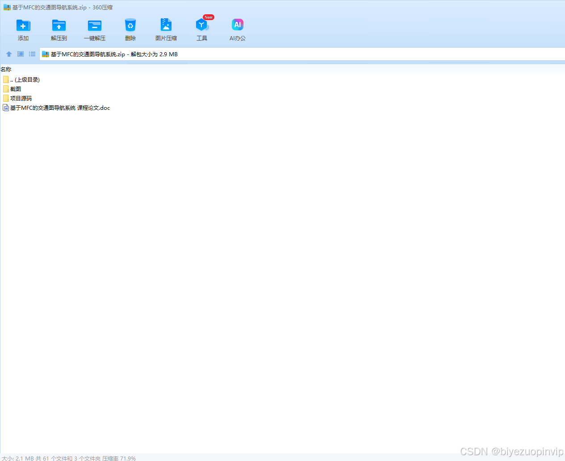Click the 截图 folder icon

click(x=6, y=89)
